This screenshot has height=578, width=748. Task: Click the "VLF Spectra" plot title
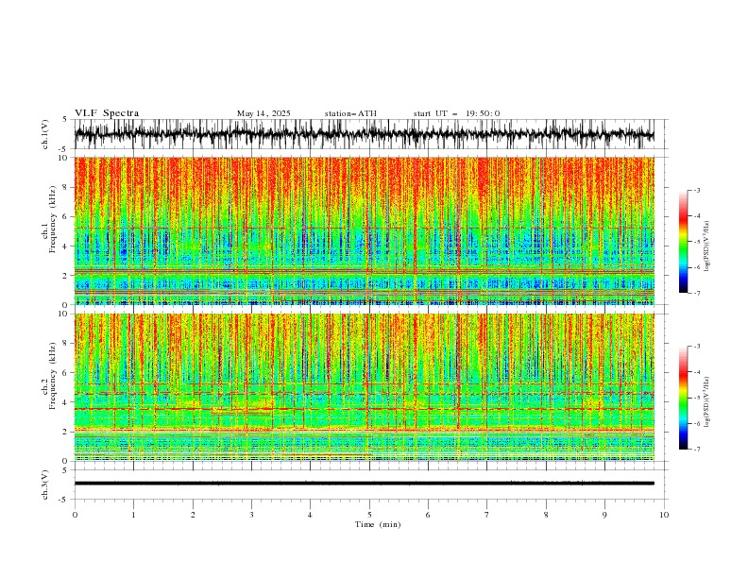(x=107, y=113)
